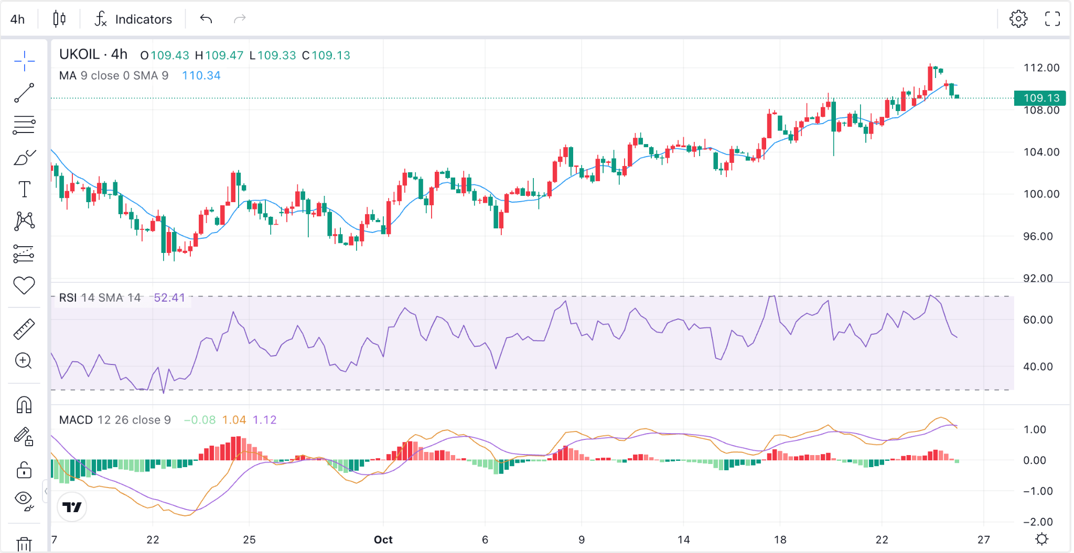This screenshot has height=553, width=1074.
Task: Add chart to favorites with heart icon
Action: pyautogui.click(x=24, y=285)
